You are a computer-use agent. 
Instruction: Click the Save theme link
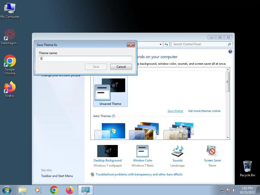[175, 111]
